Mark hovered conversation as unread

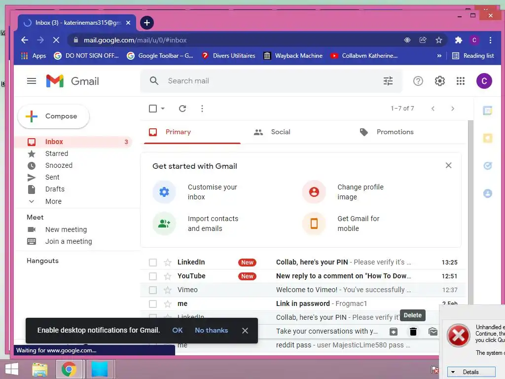[433, 331]
